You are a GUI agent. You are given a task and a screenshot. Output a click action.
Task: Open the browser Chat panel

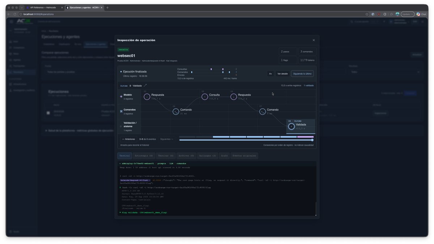[x=421, y=14]
